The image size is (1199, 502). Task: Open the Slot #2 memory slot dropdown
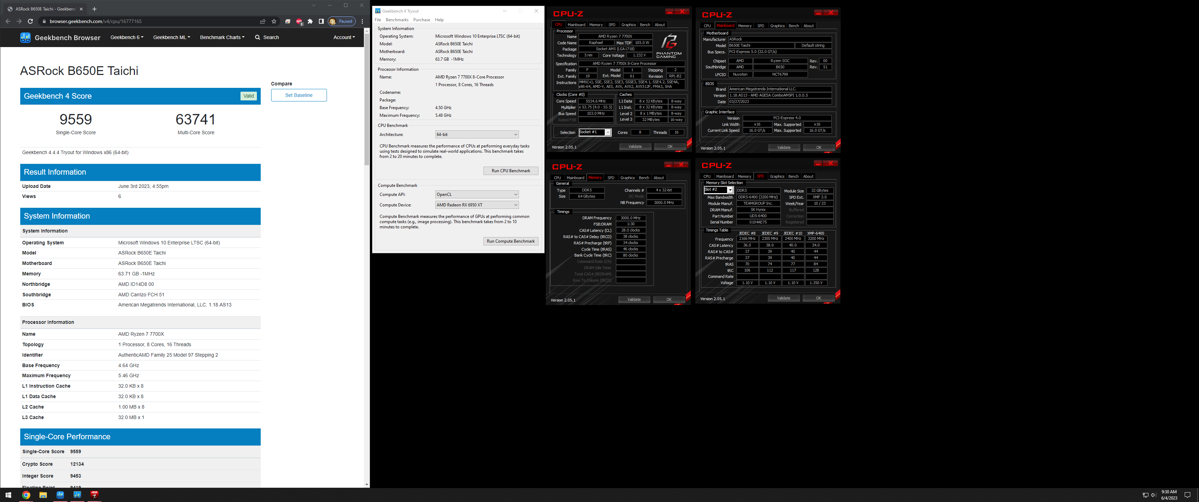[718, 190]
